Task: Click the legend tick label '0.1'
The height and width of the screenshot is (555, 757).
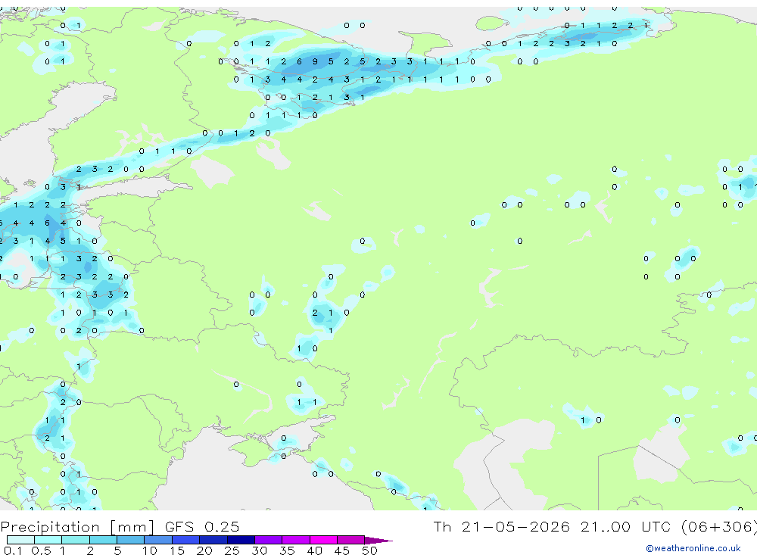Action: coord(13,550)
